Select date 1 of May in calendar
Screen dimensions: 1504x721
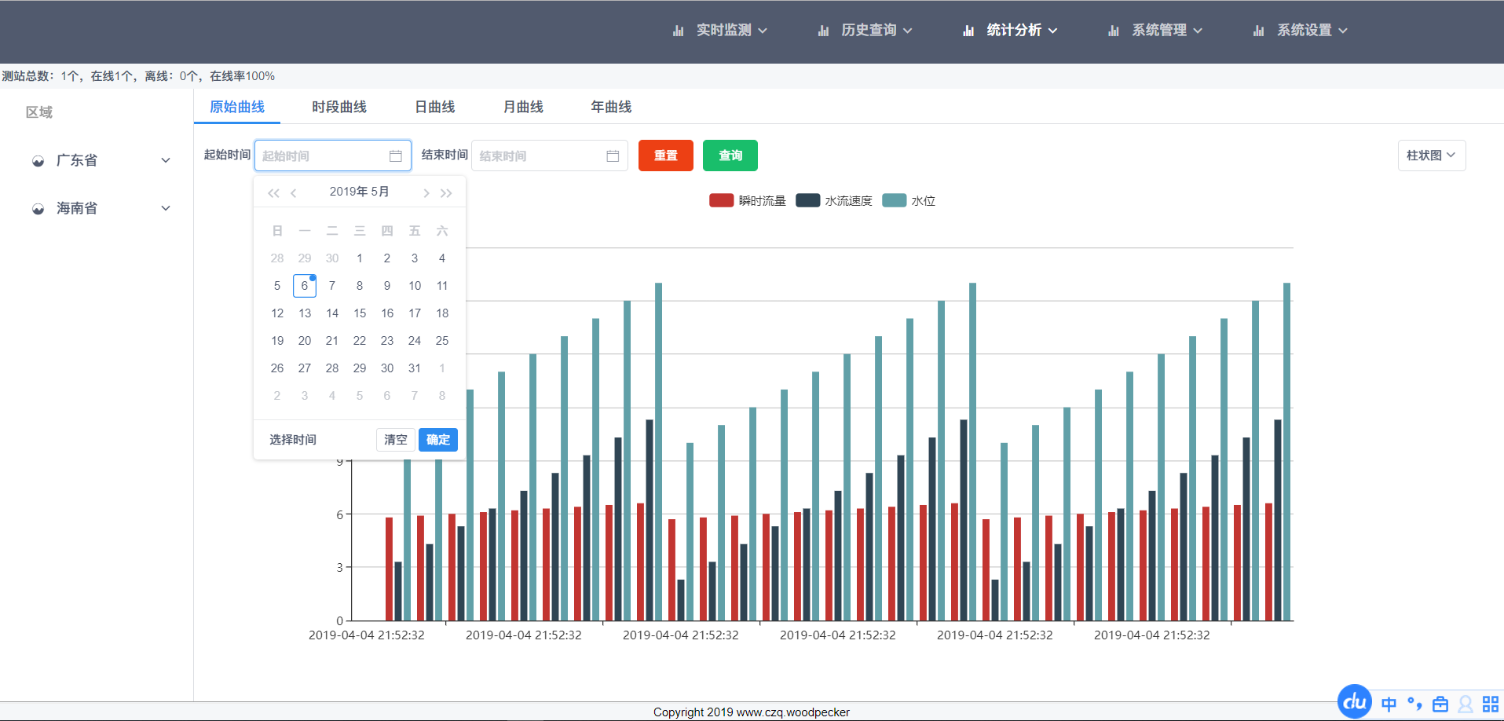360,258
